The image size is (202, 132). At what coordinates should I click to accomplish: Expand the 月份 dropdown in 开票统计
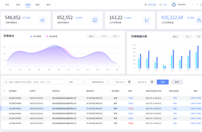[103, 36]
